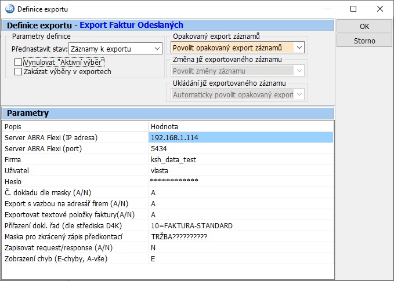Select the IP address value 192.168.1.114
Screen dimensions: 394x281
pyautogui.click(x=241, y=137)
